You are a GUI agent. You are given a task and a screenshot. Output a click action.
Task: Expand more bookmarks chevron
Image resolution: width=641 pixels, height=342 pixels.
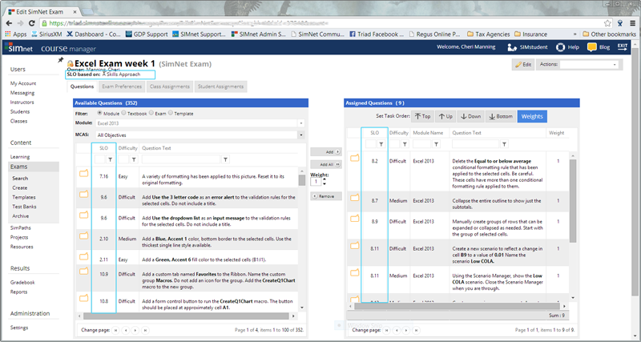pos(575,34)
